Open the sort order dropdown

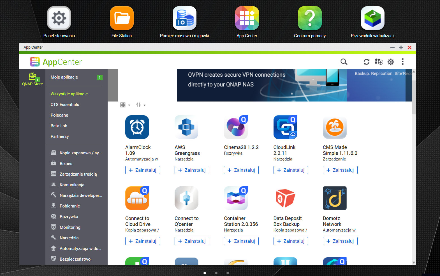point(141,105)
